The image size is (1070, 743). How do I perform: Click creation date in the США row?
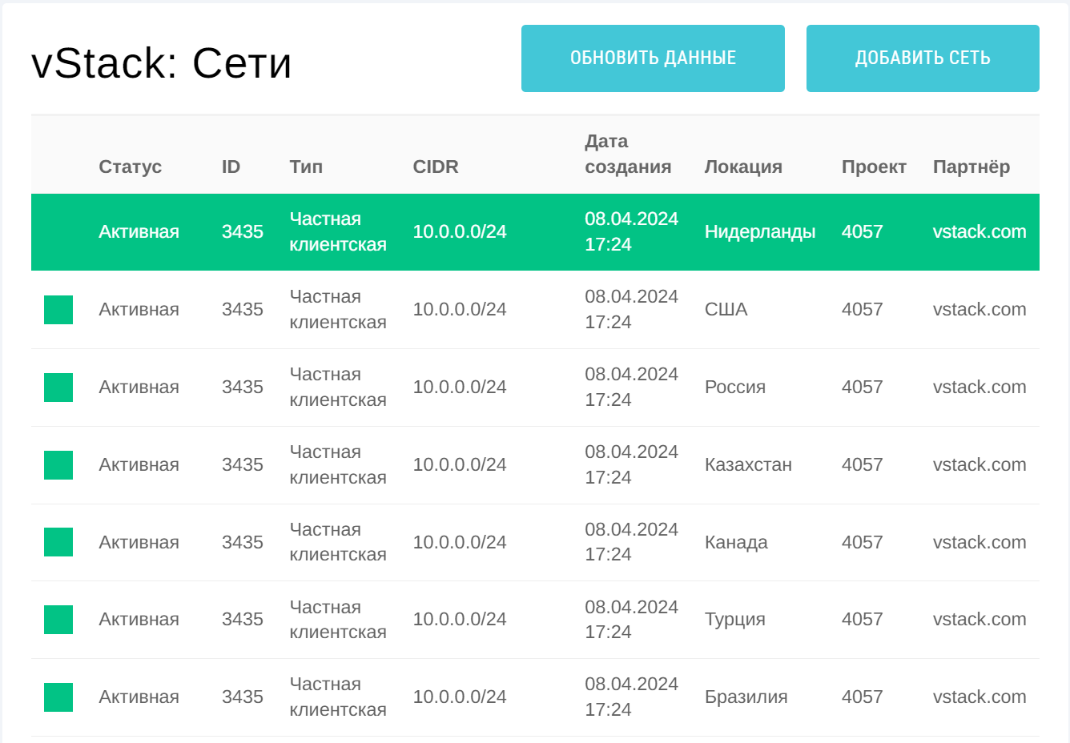pos(631,310)
